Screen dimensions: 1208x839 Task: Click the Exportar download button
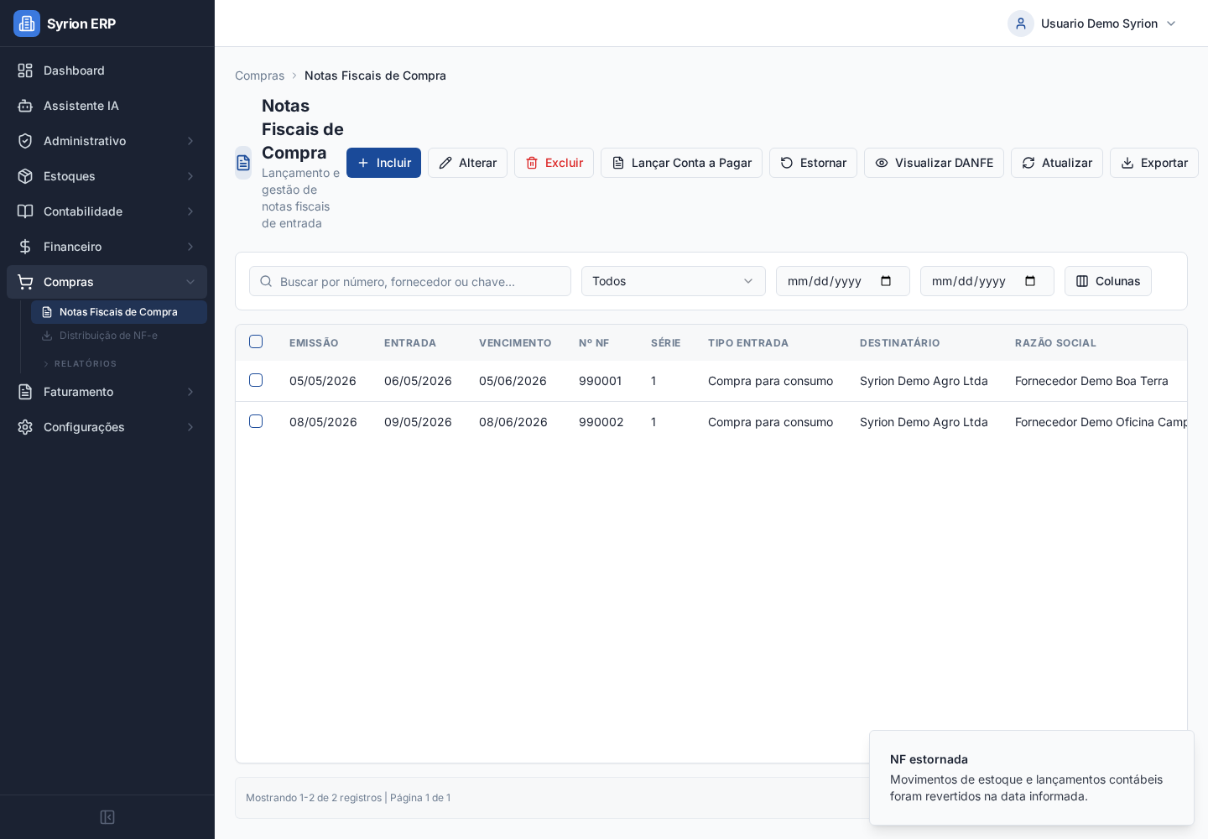[1154, 163]
